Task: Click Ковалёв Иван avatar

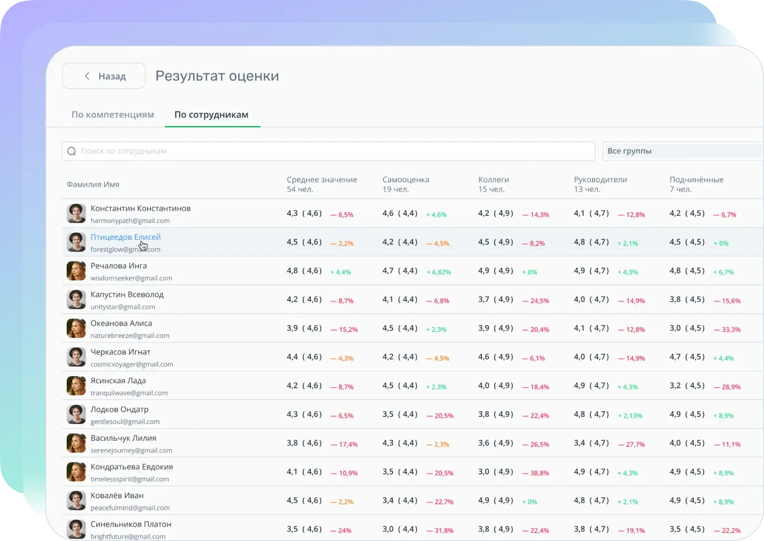Action: (76, 501)
